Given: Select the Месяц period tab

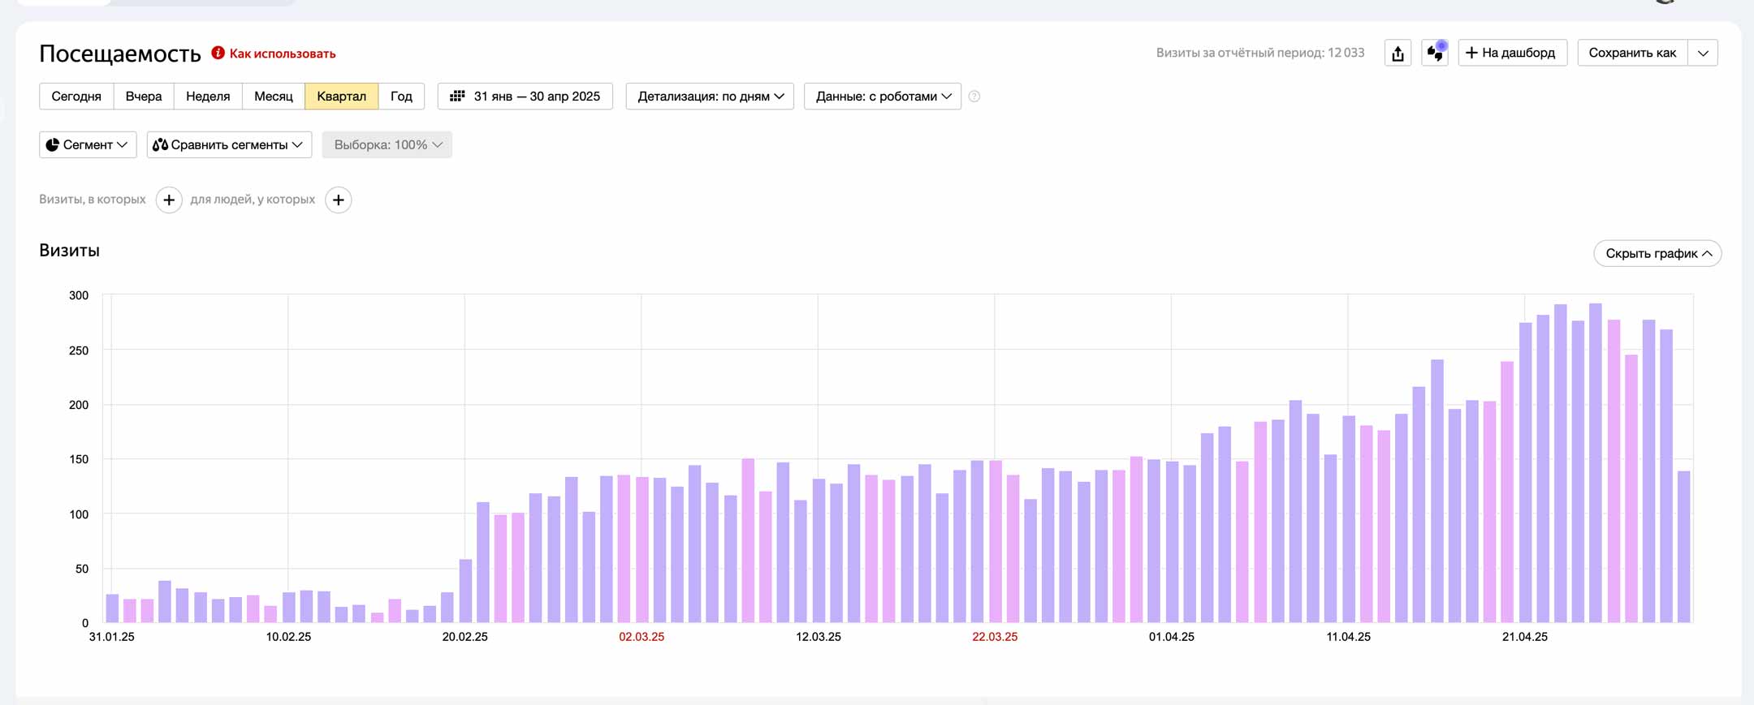Looking at the screenshot, I should pos(273,97).
